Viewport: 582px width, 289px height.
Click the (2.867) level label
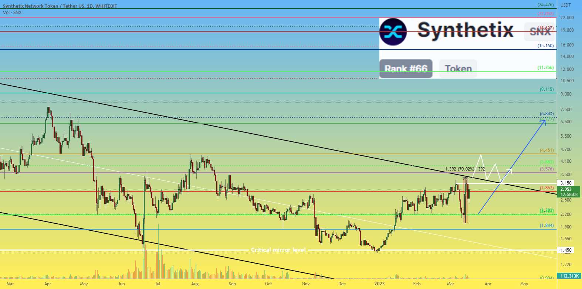pos(547,188)
